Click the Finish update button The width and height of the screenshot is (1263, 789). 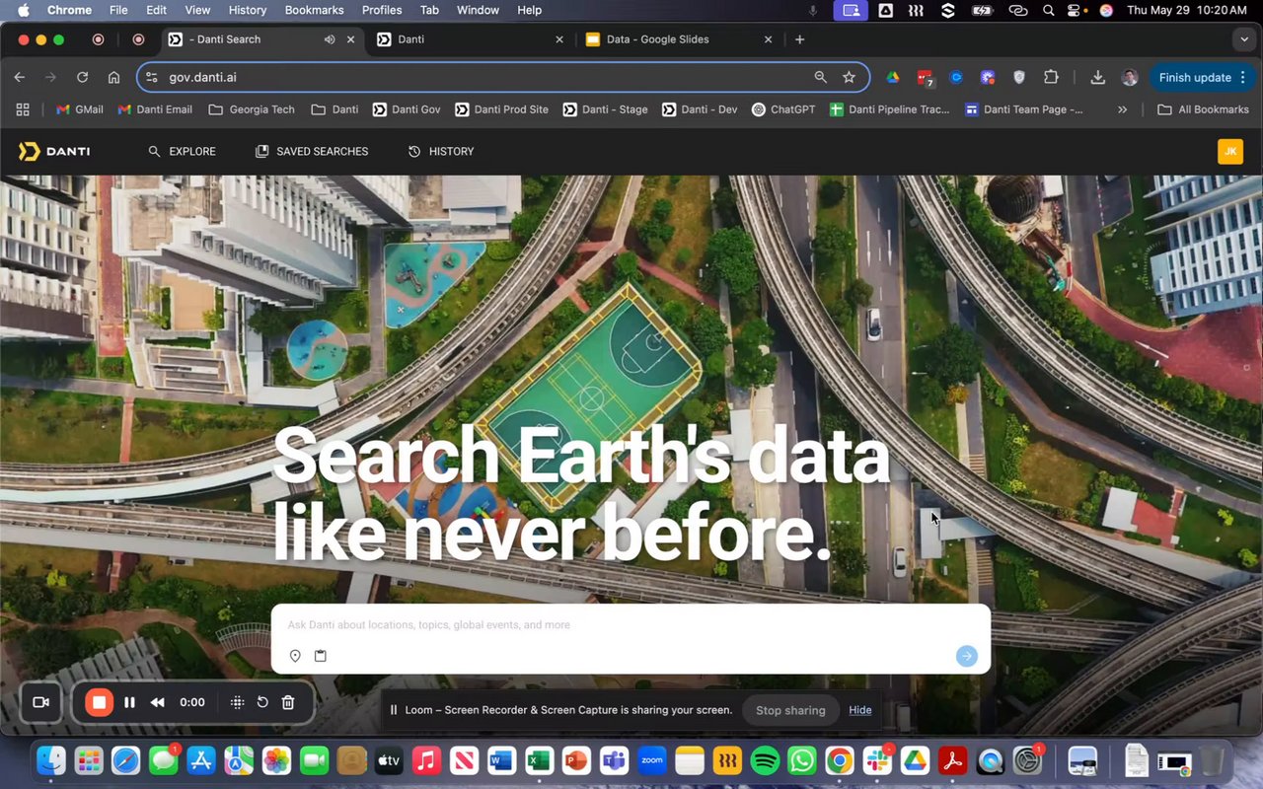point(1201,77)
